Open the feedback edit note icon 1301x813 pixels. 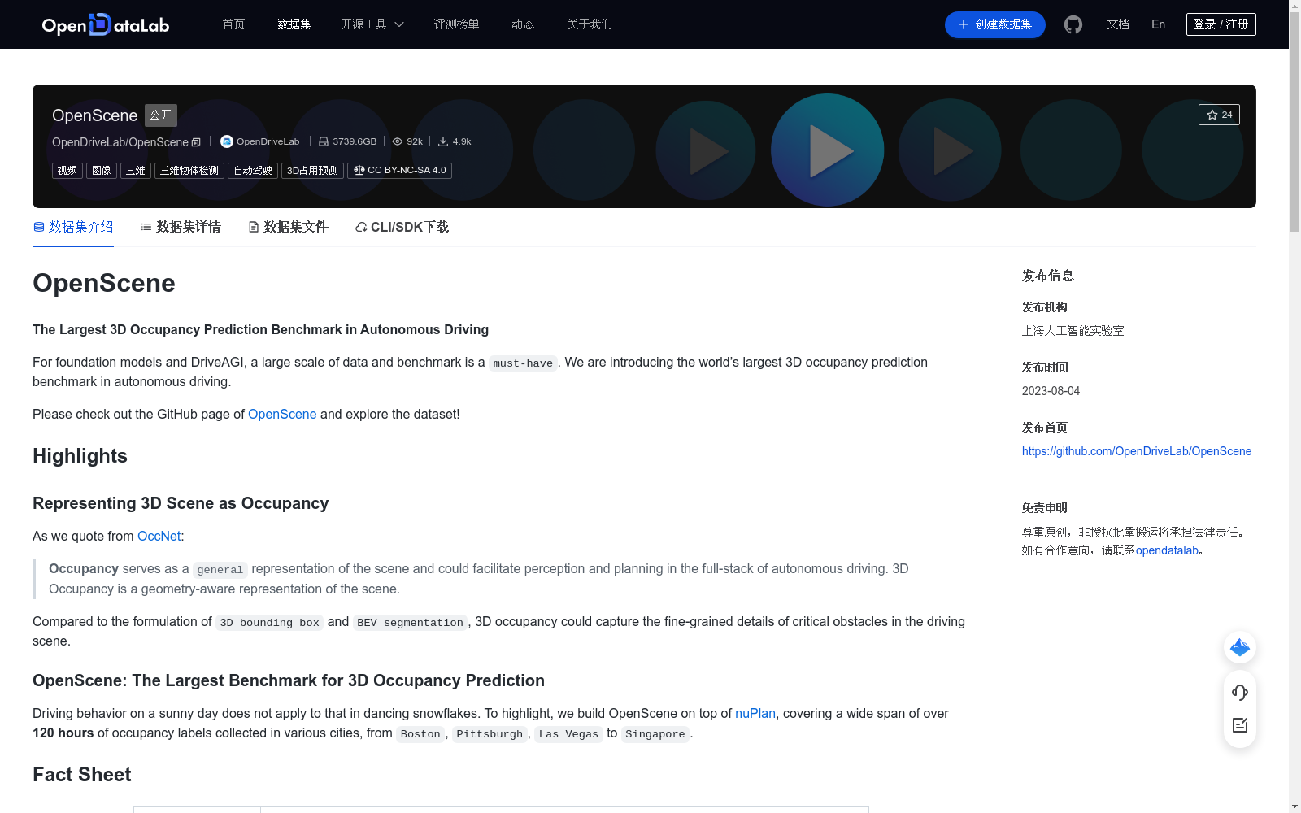[1240, 725]
